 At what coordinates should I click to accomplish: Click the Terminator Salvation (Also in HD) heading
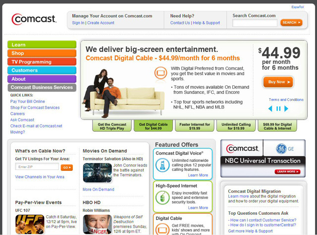coord(112,159)
